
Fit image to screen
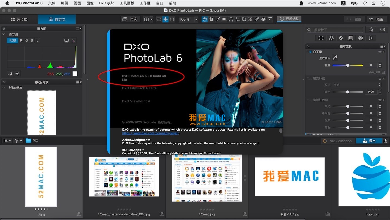click(x=159, y=19)
